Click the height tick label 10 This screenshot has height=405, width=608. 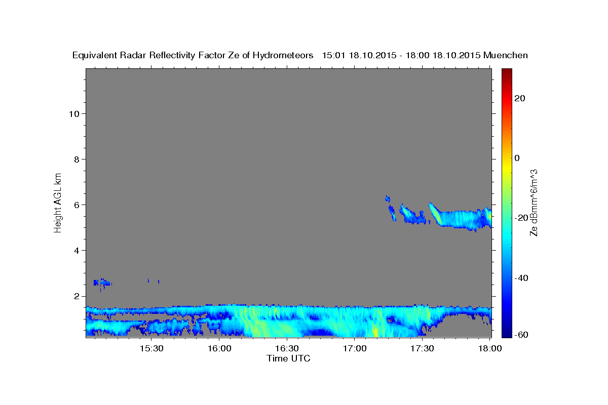pyautogui.click(x=74, y=113)
